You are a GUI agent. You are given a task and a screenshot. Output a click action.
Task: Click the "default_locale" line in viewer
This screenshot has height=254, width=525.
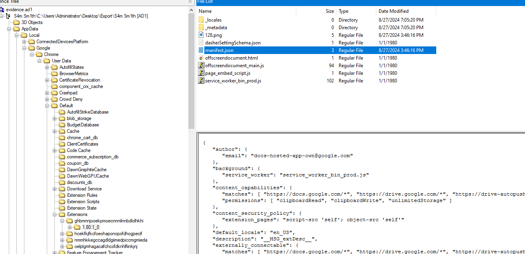(254, 232)
